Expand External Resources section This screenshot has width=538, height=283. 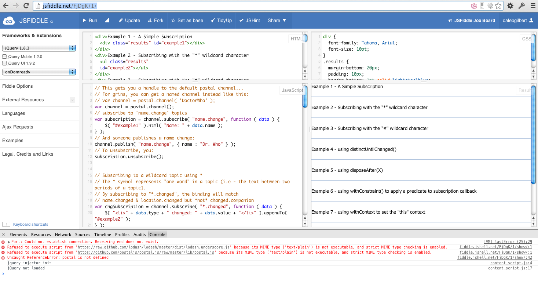pyautogui.click(x=39, y=100)
